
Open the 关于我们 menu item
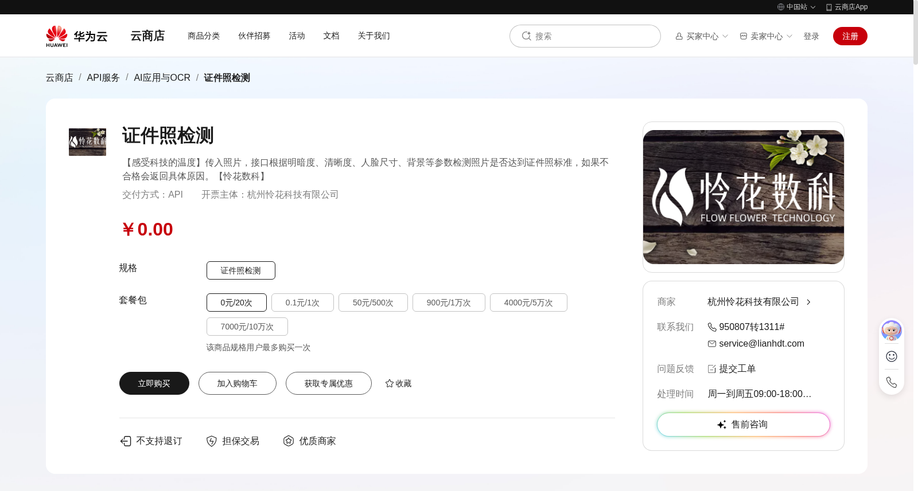[x=374, y=36]
